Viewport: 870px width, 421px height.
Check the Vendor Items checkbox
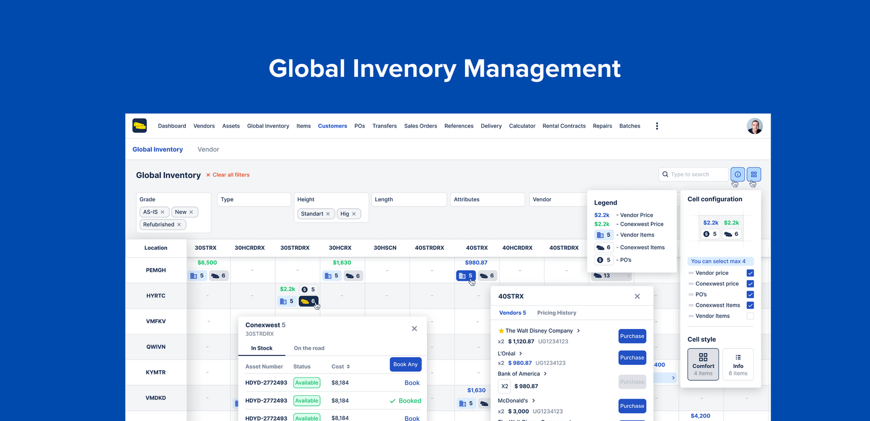point(750,316)
